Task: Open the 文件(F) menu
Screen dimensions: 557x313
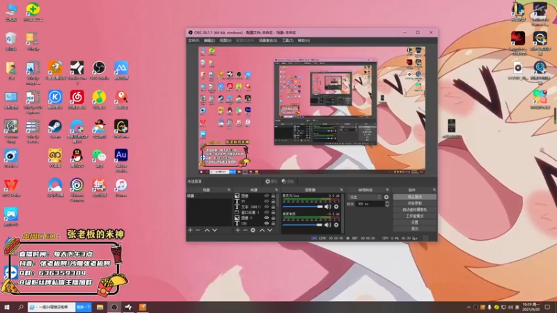Action: (x=194, y=40)
